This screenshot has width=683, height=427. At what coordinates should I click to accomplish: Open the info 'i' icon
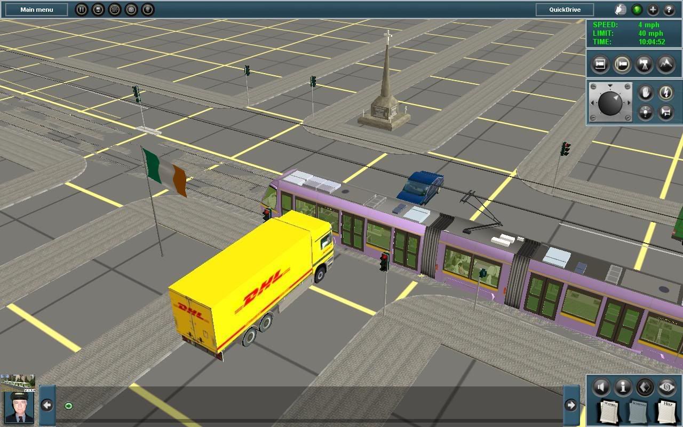(x=623, y=387)
